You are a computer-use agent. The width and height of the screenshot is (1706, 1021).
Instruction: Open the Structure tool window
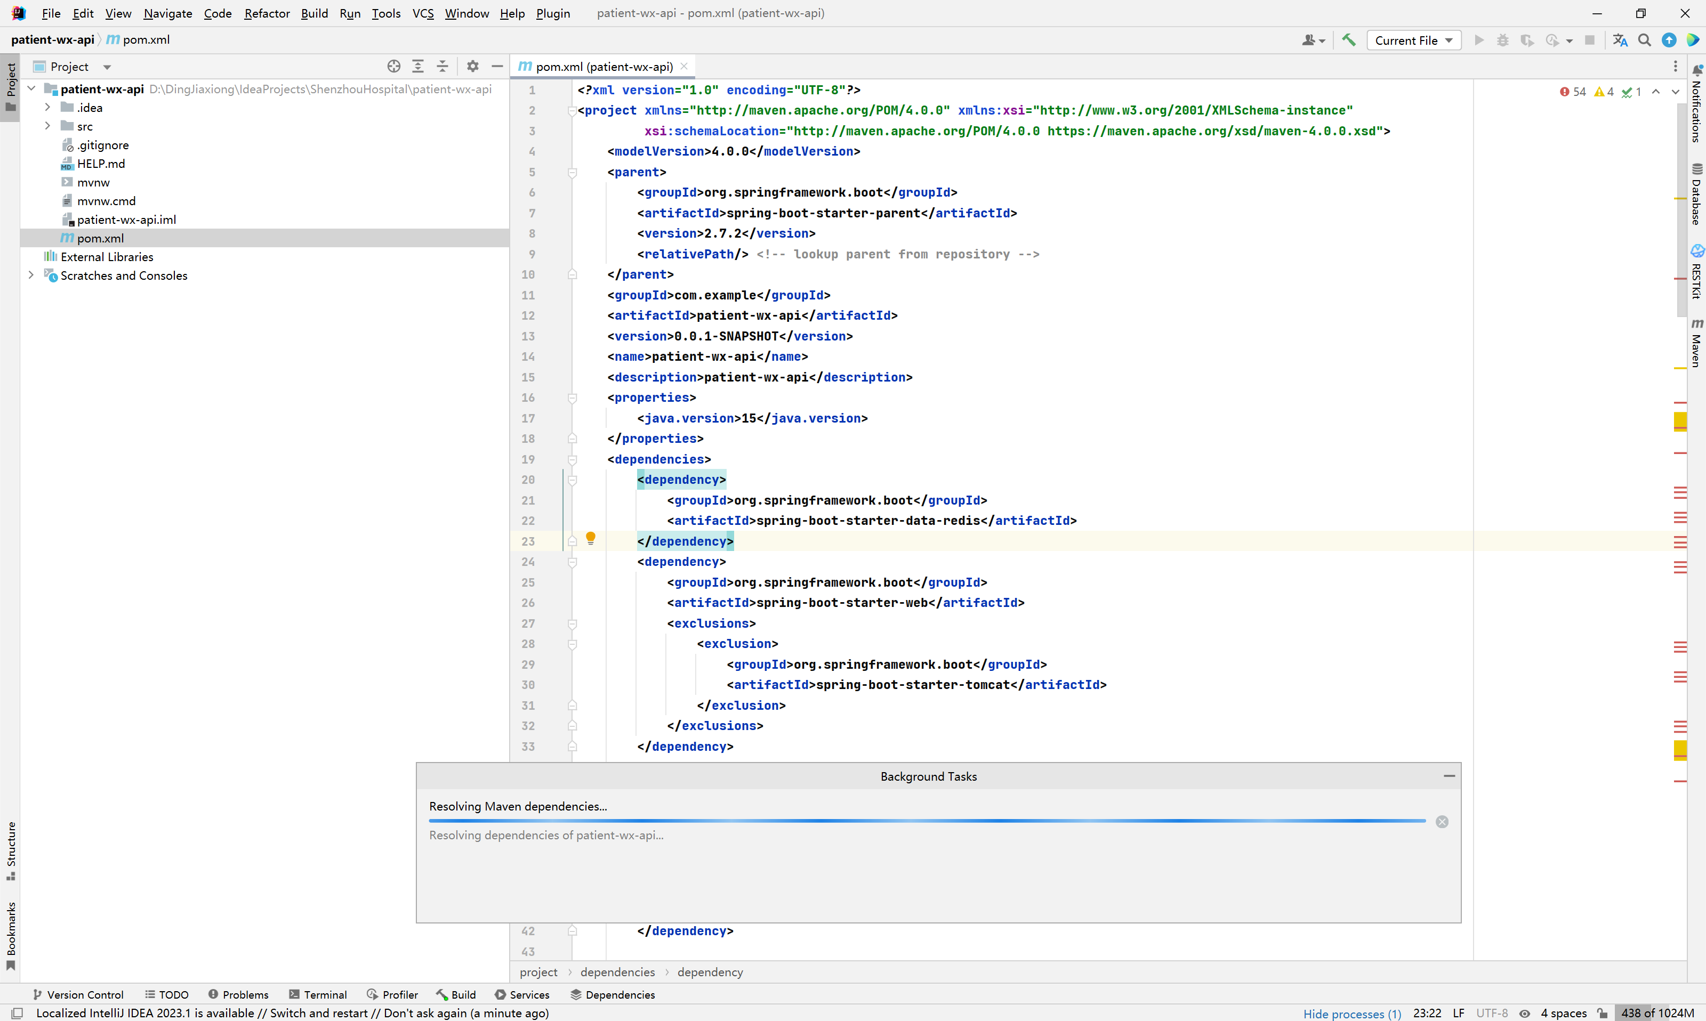pyautogui.click(x=10, y=850)
